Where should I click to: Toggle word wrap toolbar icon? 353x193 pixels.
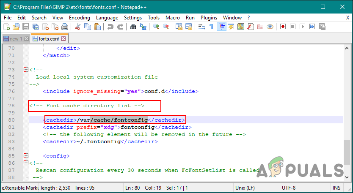tap(202, 27)
